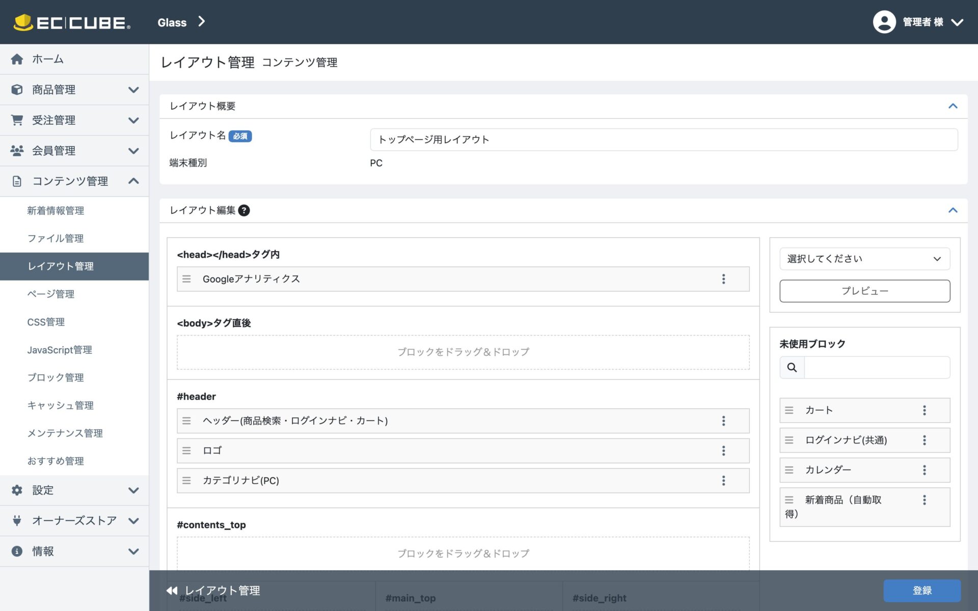
Task: Expand the オーナーズストア sidebar menu
Action: [x=74, y=521]
